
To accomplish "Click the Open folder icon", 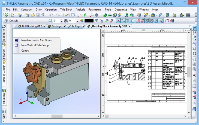I will [x=33, y=15].
